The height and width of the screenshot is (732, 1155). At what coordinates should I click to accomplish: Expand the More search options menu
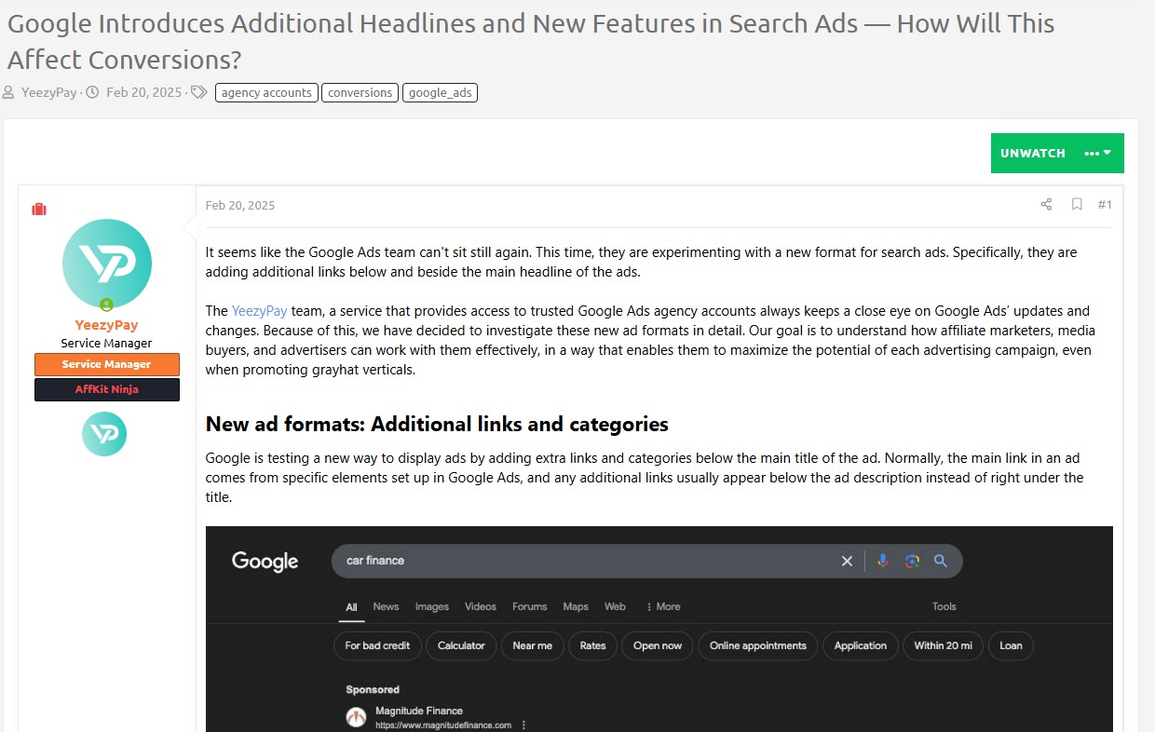(663, 606)
